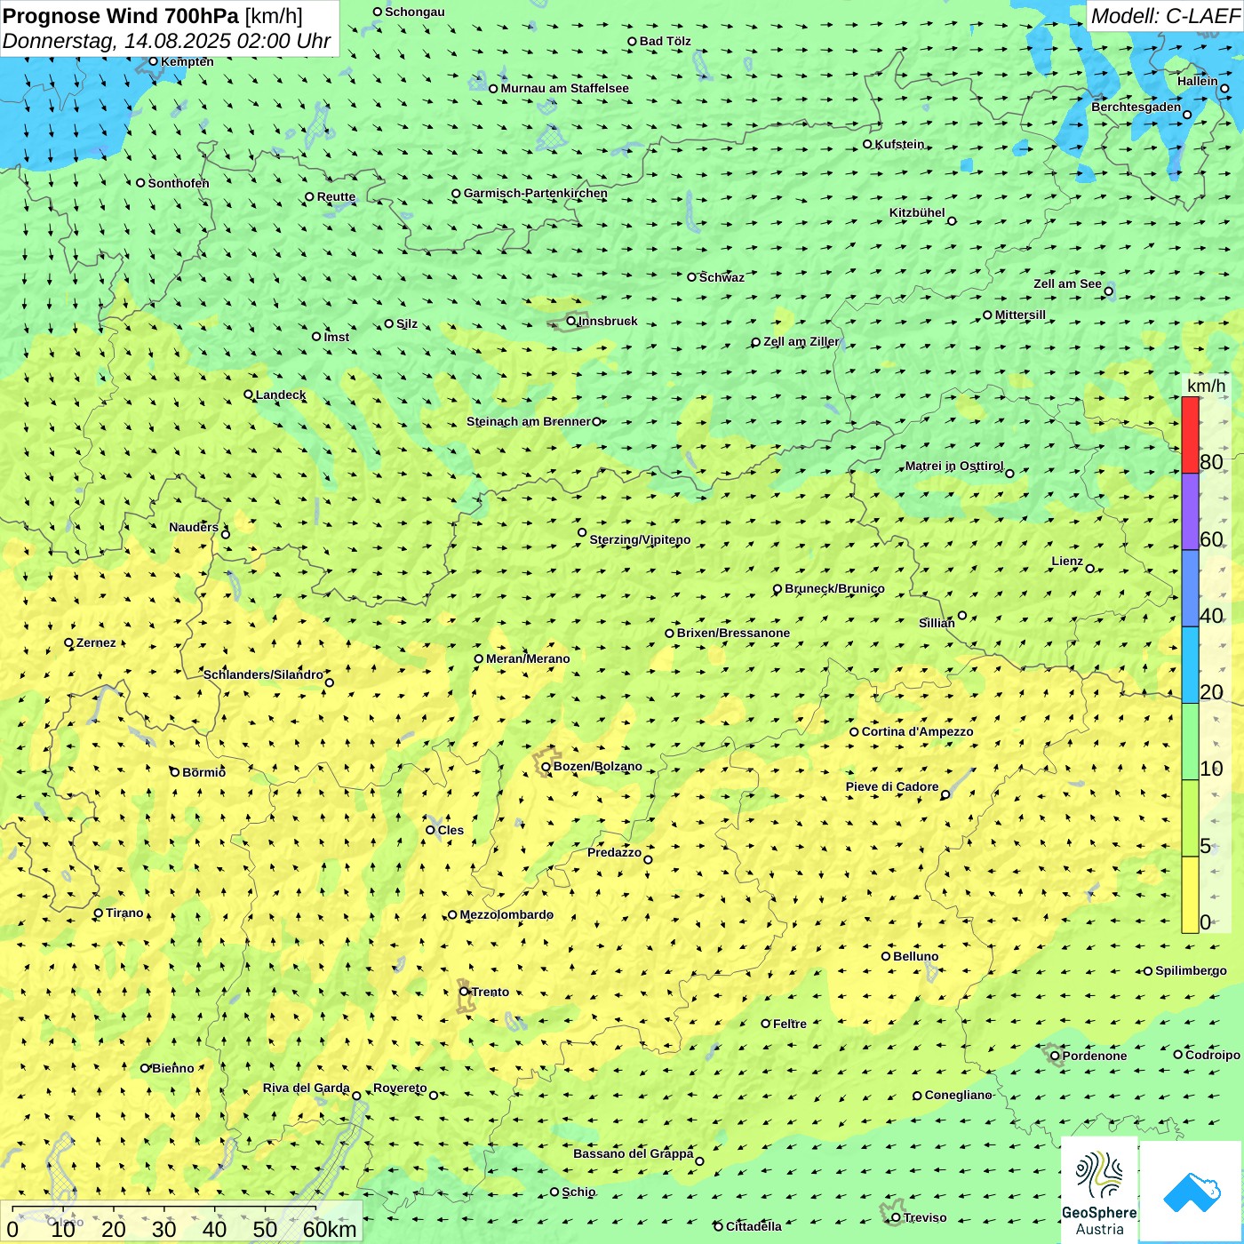Click the Spilimbergo label

[1191, 970]
